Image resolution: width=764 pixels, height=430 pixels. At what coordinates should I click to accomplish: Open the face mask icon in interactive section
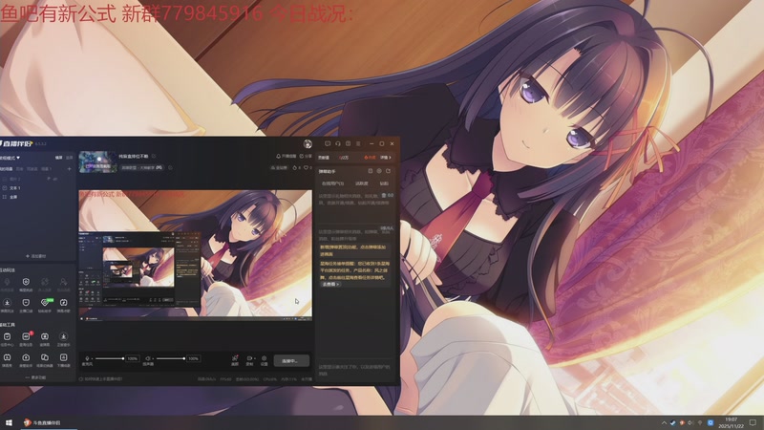tap(26, 305)
